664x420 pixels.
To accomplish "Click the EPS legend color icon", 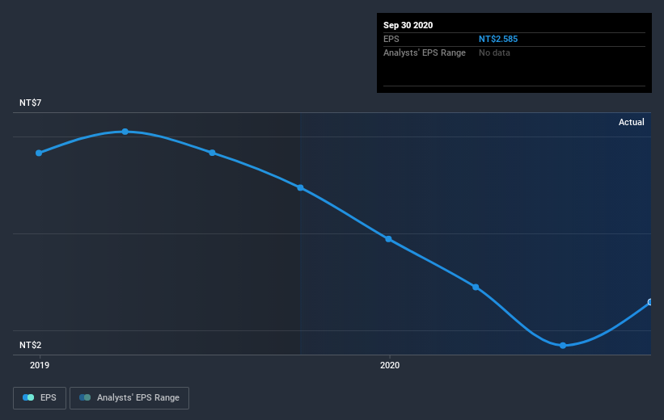I will 28,397.
